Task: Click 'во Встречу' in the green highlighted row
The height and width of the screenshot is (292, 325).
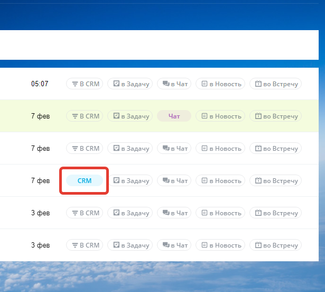Action: point(275,116)
